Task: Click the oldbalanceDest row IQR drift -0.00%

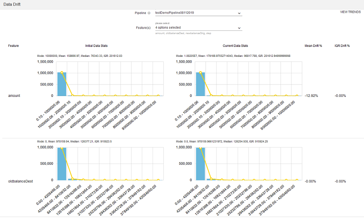Action: (x=340, y=181)
